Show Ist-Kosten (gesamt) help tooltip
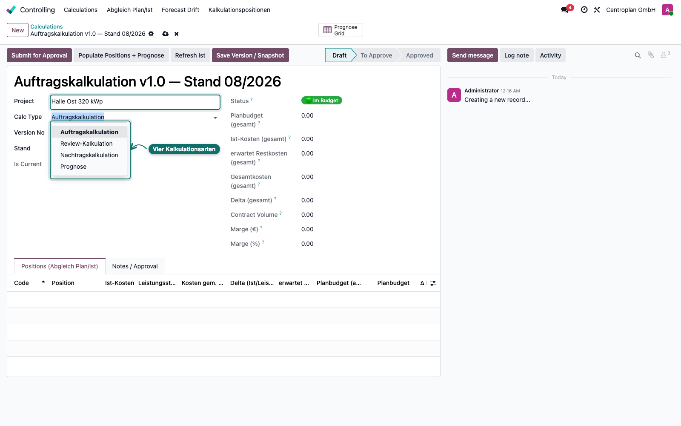This screenshot has height=426, width=681. coord(289,138)
